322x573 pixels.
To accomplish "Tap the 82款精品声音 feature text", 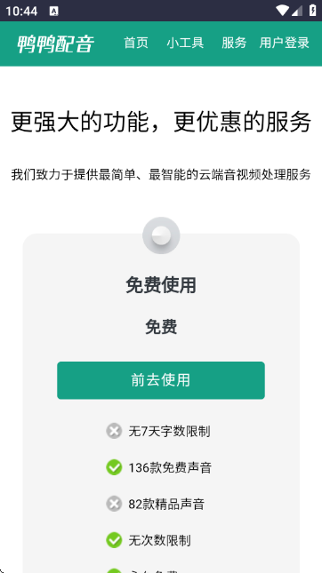I will [x=166, y=505].
